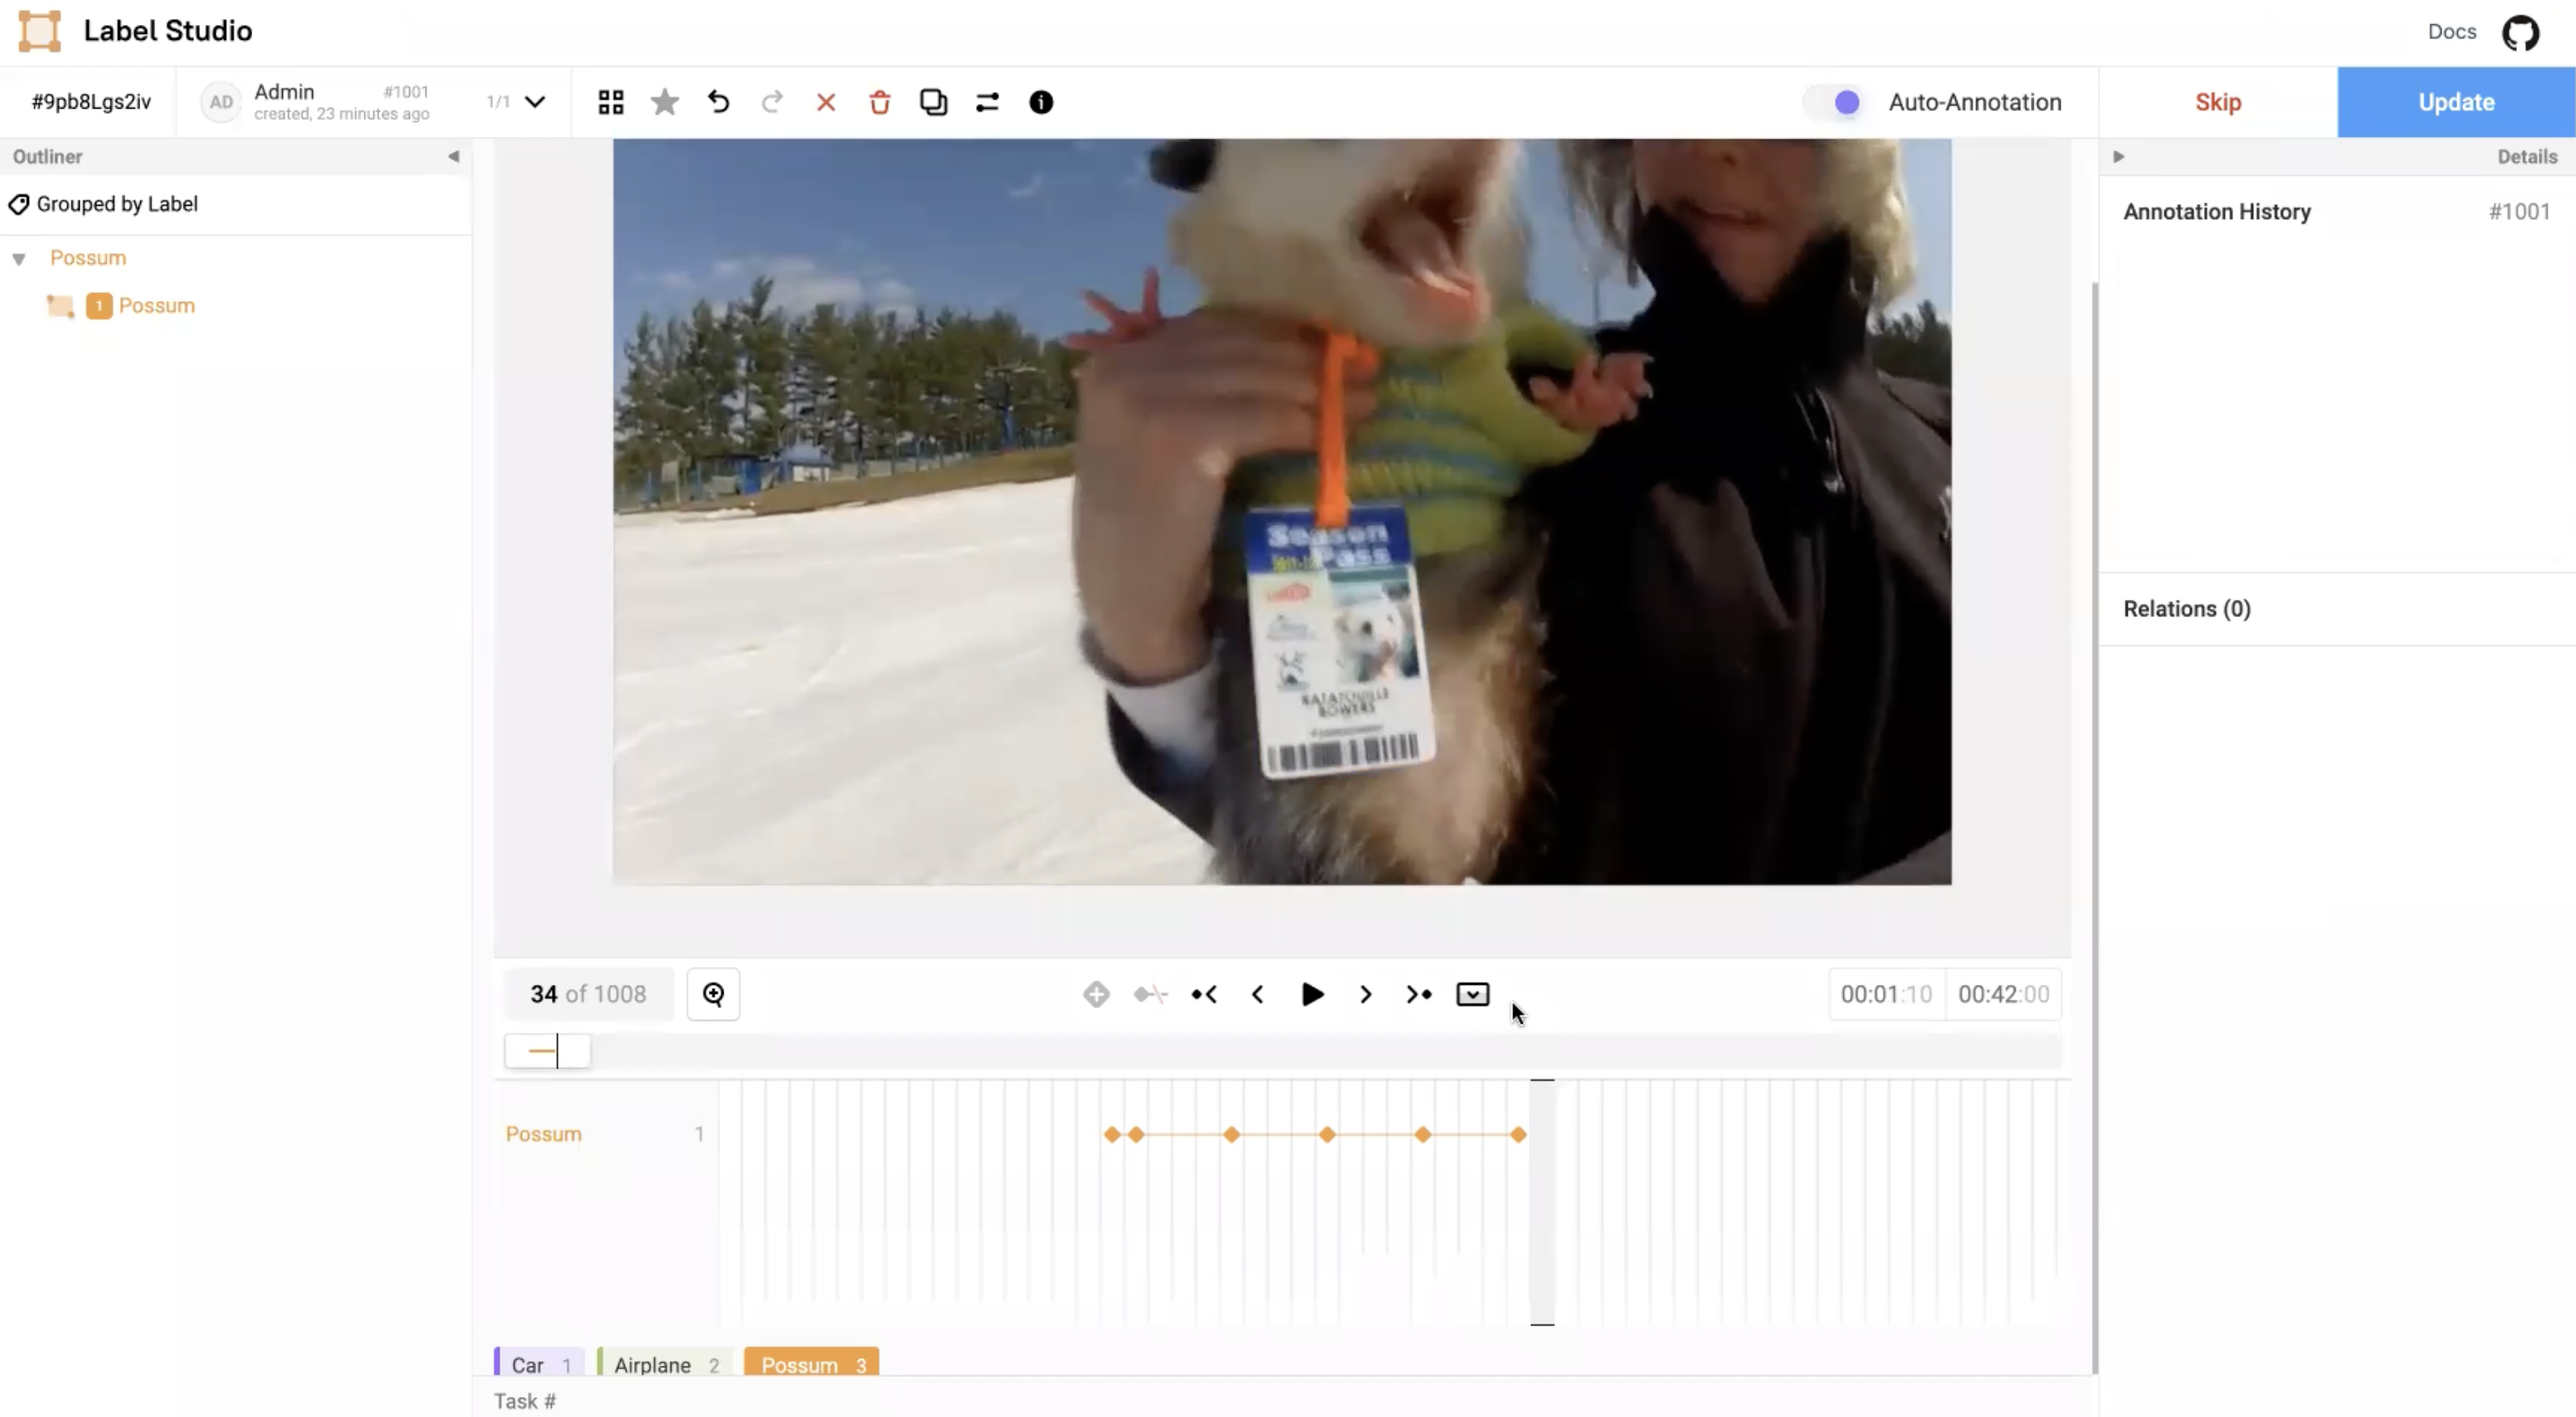Click the red trash delete icon
The height and width of the screenshot is (1417, 2576).
(x=879, y=102)
